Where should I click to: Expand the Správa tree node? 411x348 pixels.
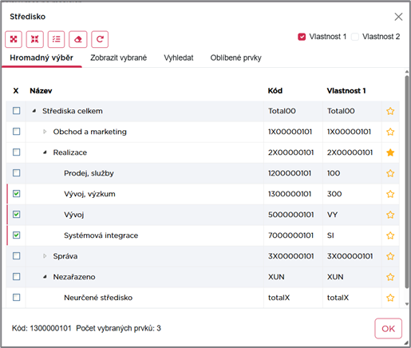pyautogui.click(x=45, y=256)
